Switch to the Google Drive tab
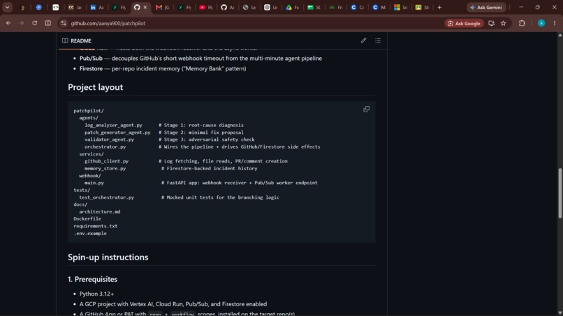This screenshot has width=563, height=316. point(292,7)
